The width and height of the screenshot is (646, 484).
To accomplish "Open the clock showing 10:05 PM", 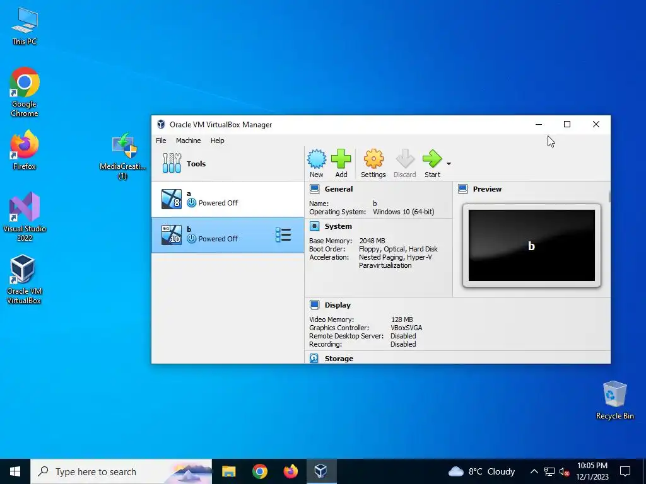I will pyautogui.click(x=592, y=471).
